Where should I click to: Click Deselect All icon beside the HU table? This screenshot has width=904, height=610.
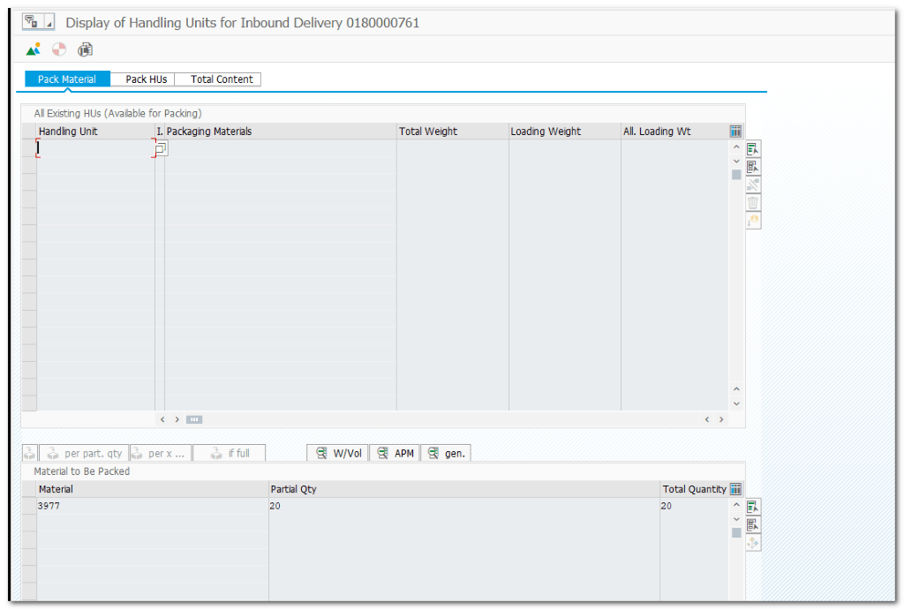753,167
